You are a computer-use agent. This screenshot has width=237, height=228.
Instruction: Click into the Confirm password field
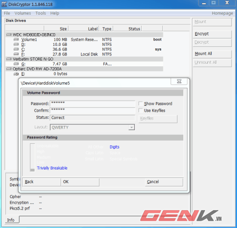tap(93, 111)
